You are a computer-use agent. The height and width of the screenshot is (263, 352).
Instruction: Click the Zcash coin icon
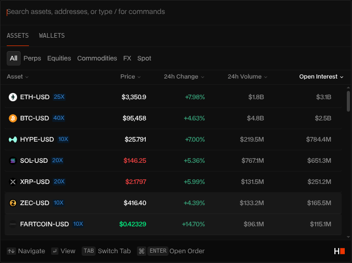pyautogui.click(x=13, y=203)
